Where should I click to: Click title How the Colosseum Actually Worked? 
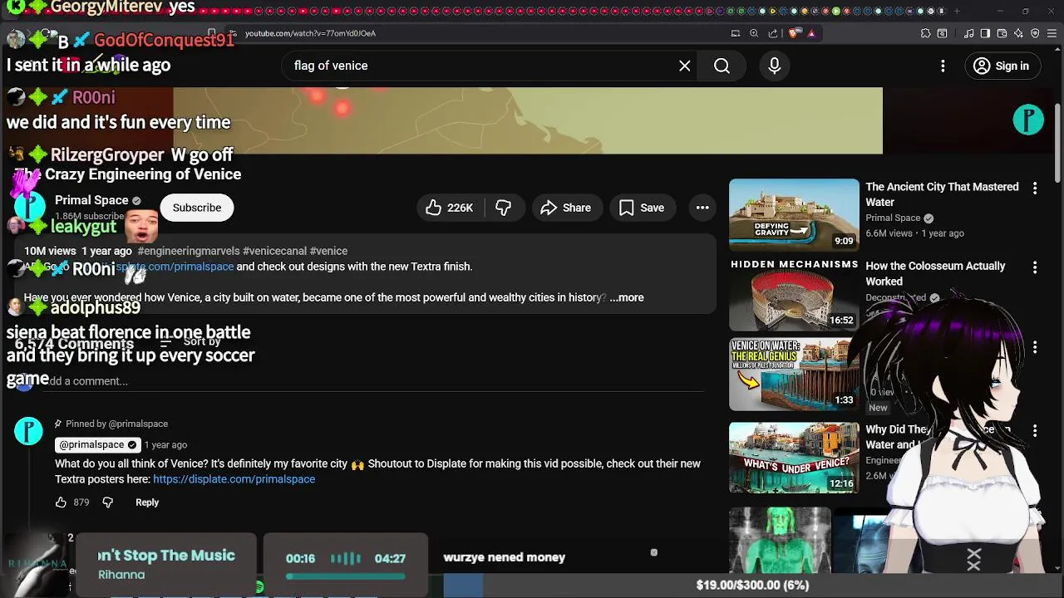[935, 273]
